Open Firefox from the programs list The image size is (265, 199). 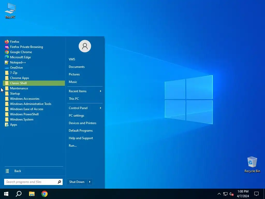(x=34, y=42)
